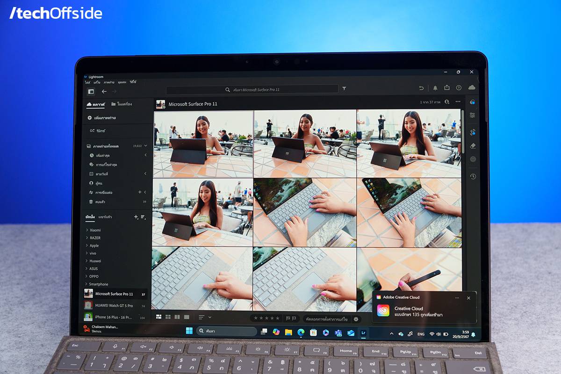Switch to compare view
The image size is (561, 374).
click(x=177, y=316)
